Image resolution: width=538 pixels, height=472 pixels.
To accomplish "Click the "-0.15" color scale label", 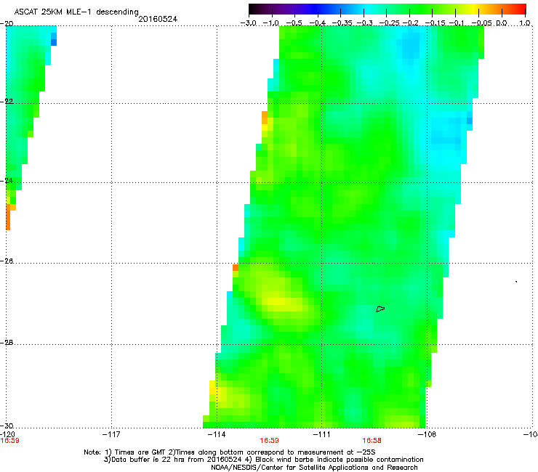I will click(x=435, y=23).
